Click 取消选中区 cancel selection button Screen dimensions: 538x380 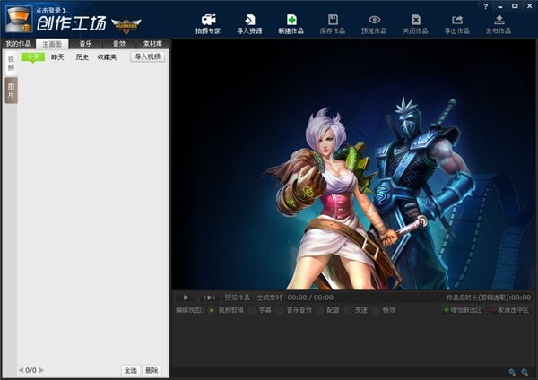pyautogui.click(x=510, y=310)
